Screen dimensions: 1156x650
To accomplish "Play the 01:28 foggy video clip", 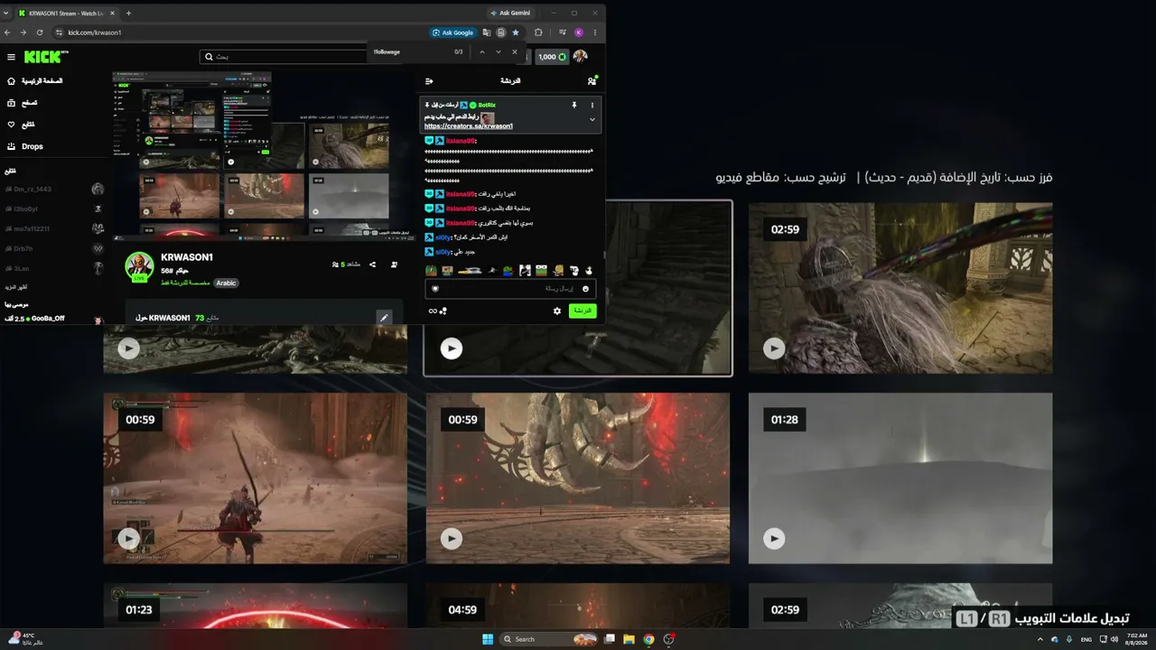I will 900,478.
